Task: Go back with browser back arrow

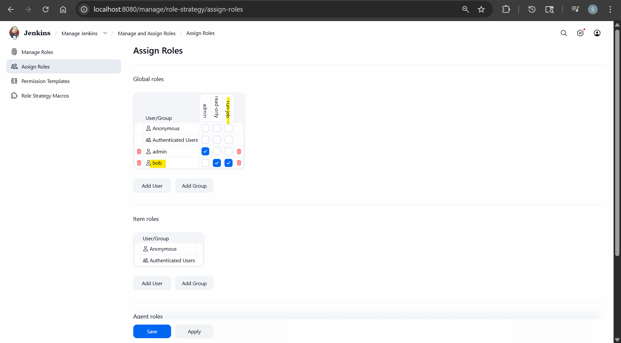Action: [11, 9]
